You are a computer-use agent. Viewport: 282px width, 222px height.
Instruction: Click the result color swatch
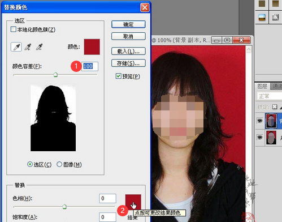[133, 202]
